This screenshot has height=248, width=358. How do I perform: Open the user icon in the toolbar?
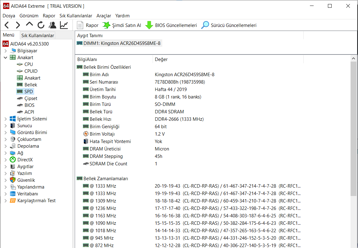click(52, 25)
